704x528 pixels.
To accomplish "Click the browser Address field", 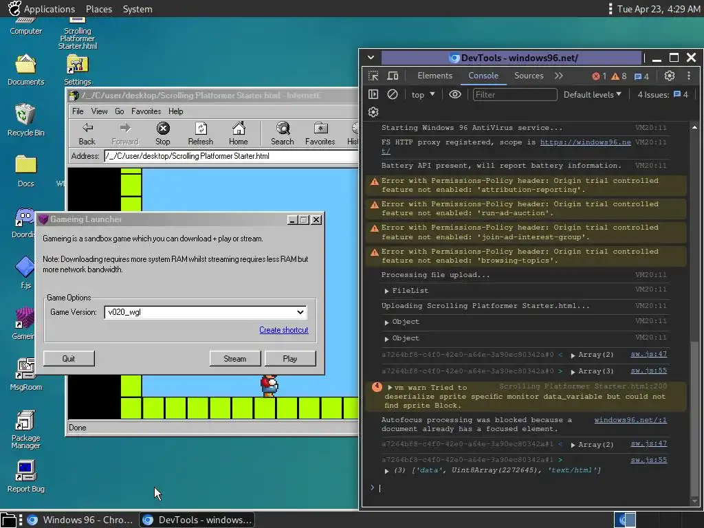I will click(232, 156).
